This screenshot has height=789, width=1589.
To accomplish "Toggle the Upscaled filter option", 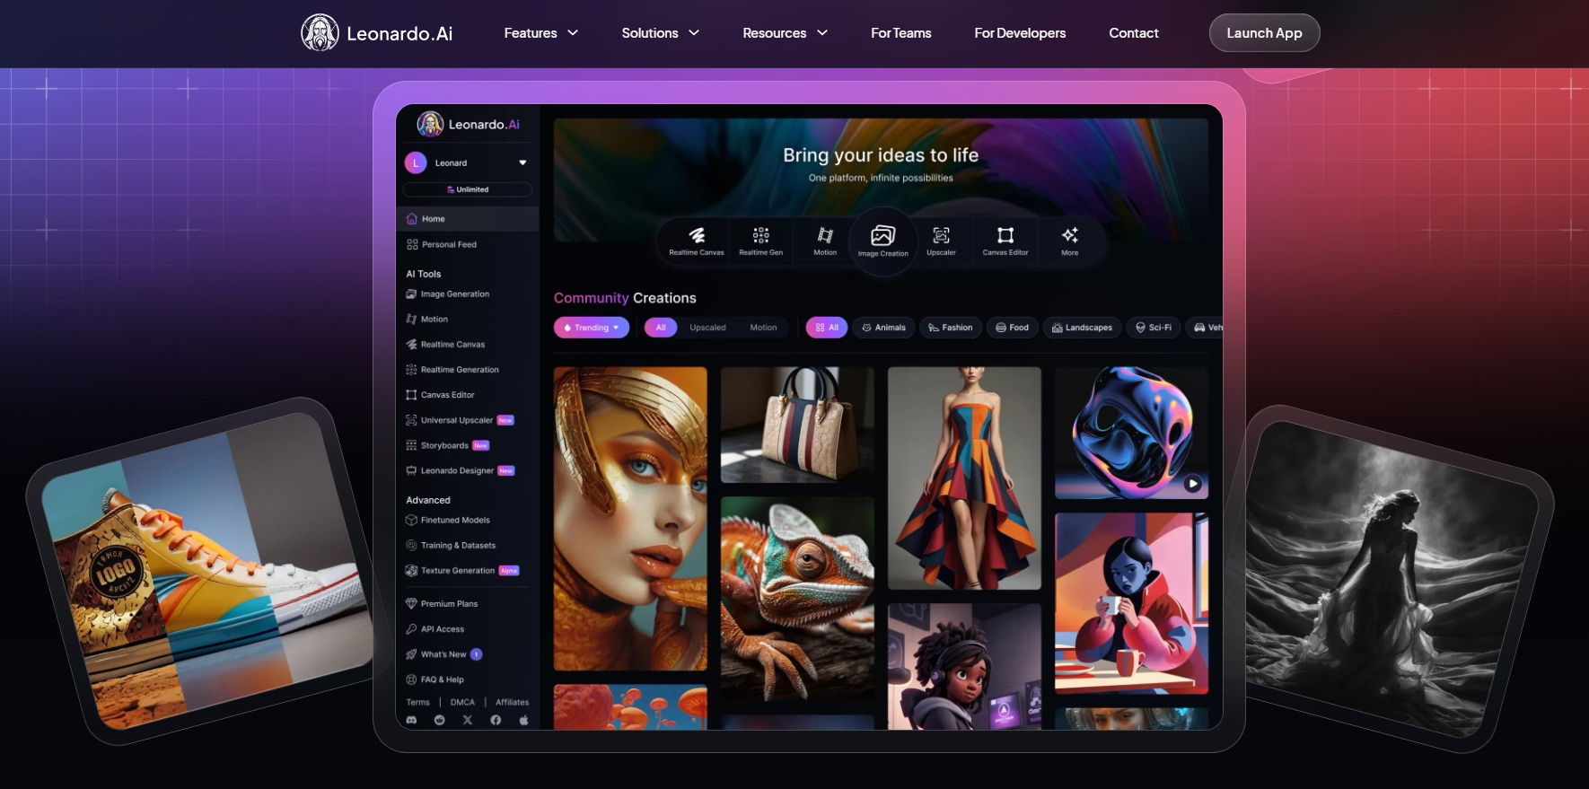I will pos(707,328).
